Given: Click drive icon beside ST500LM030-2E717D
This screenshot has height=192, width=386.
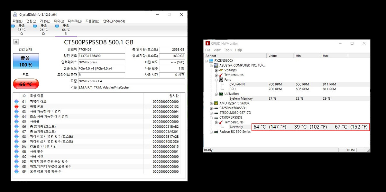Looking at the screenshot, I should [x=216, y=113].
